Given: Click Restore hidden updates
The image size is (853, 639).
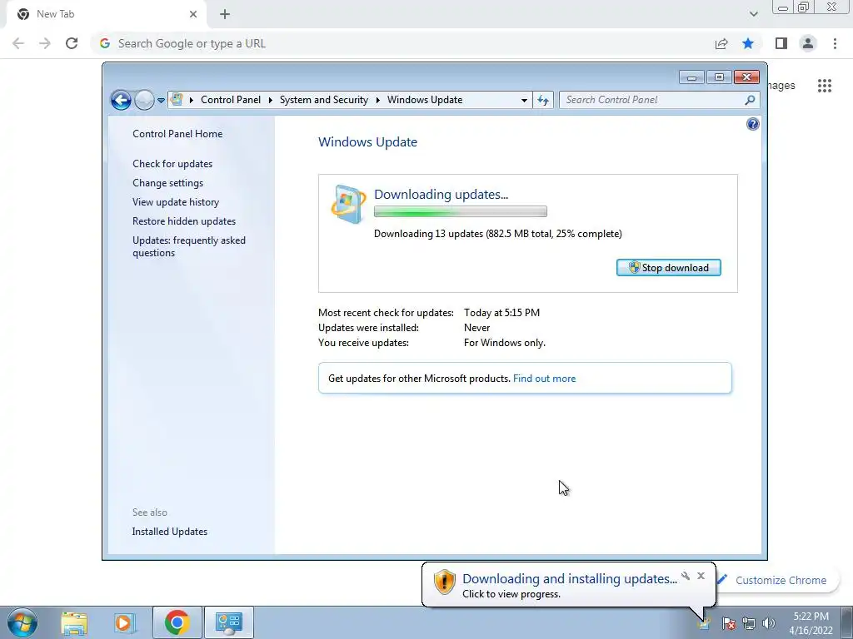Looking at the screenshot, I should pos(184,221).
